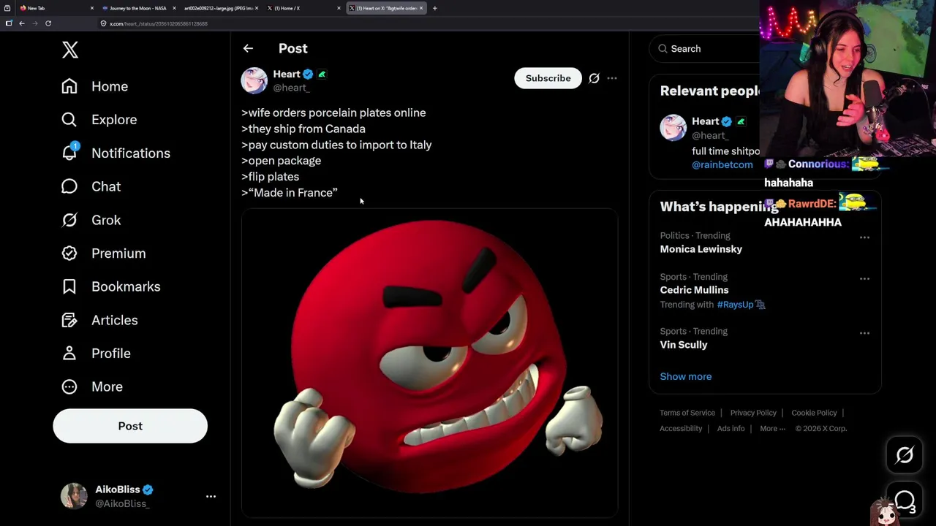The image size is (936, 526).
Task: Close the Journey to the Moon tab
Action: (x=174, y=8)
